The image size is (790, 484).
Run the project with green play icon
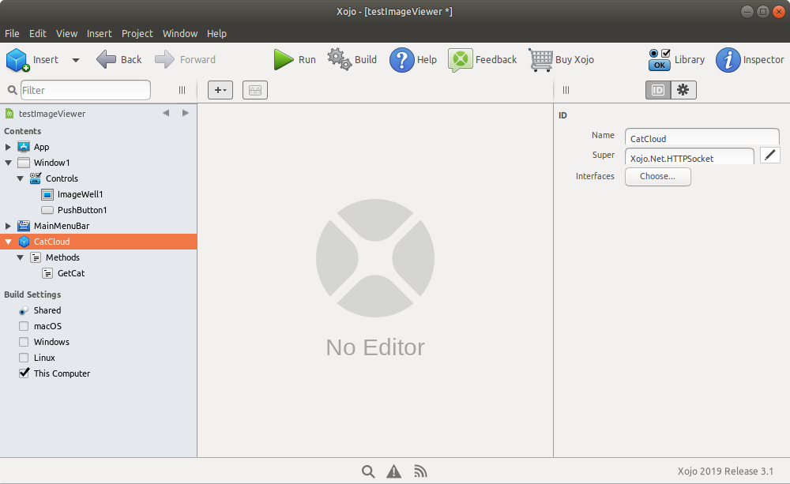(284, 60)
